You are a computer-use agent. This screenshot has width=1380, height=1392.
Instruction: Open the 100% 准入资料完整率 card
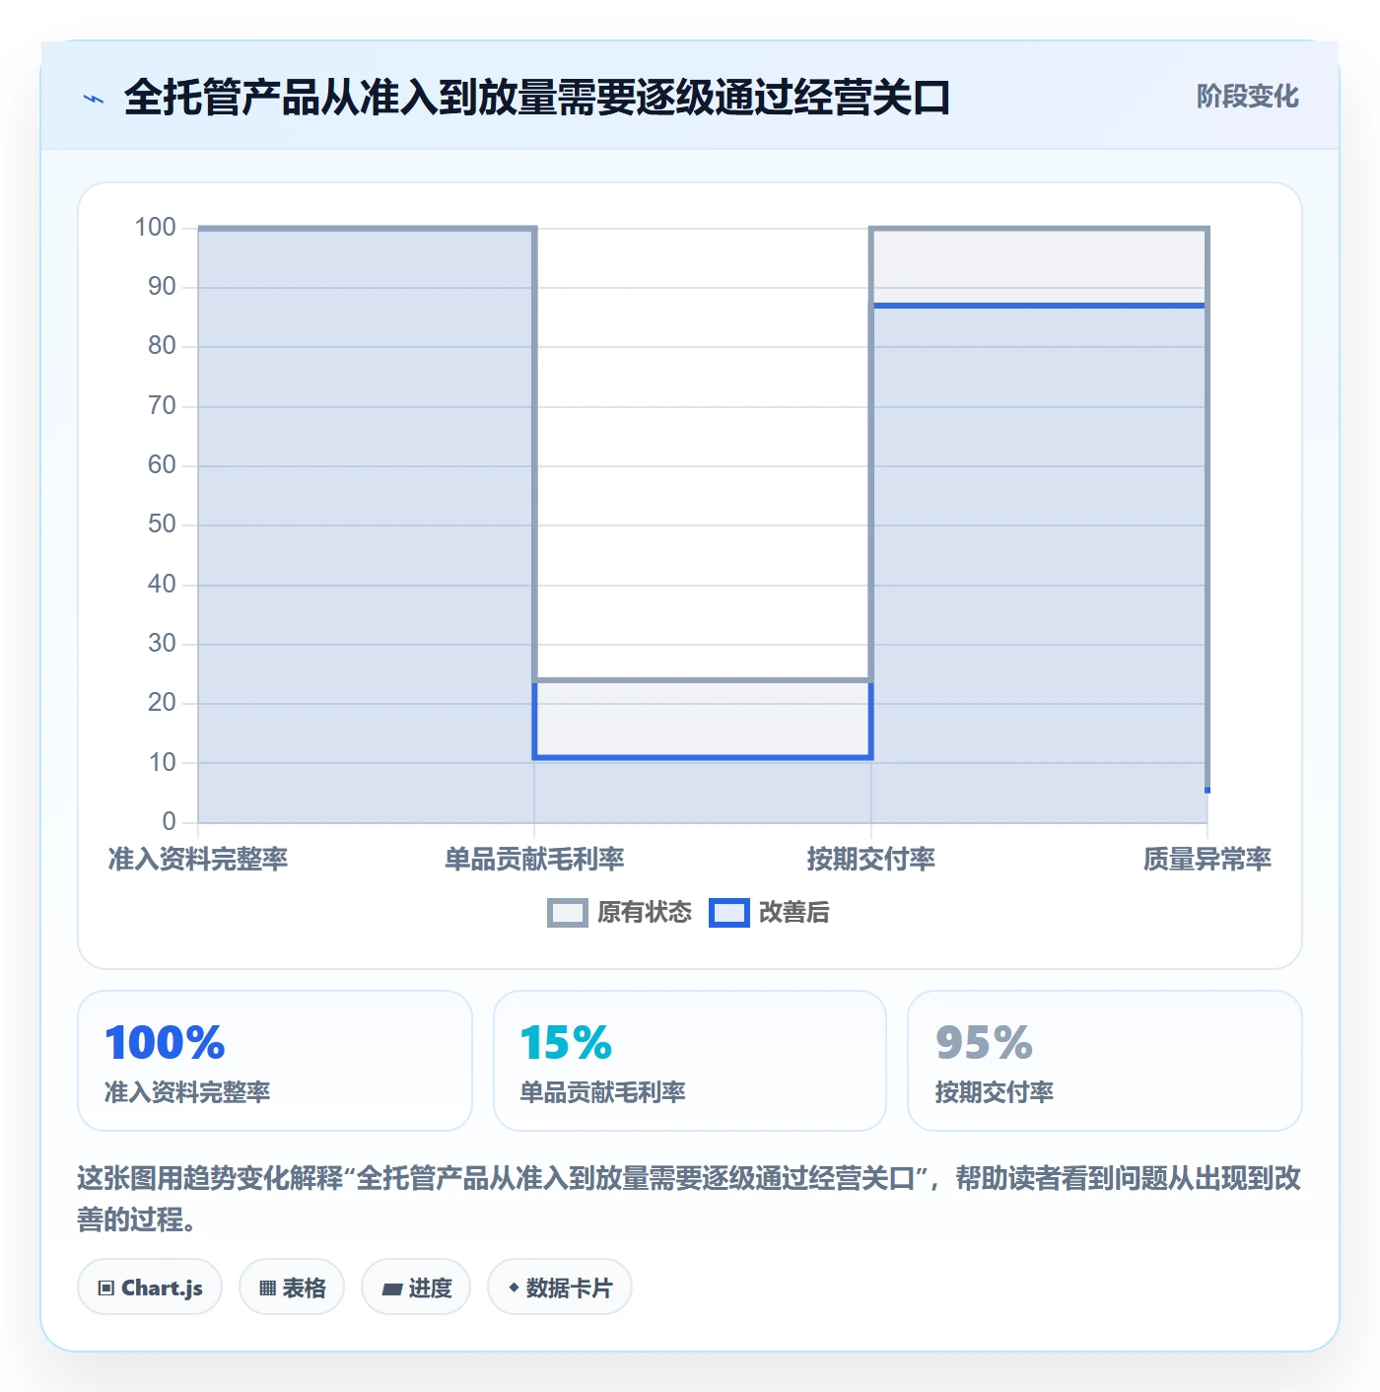275,1061
